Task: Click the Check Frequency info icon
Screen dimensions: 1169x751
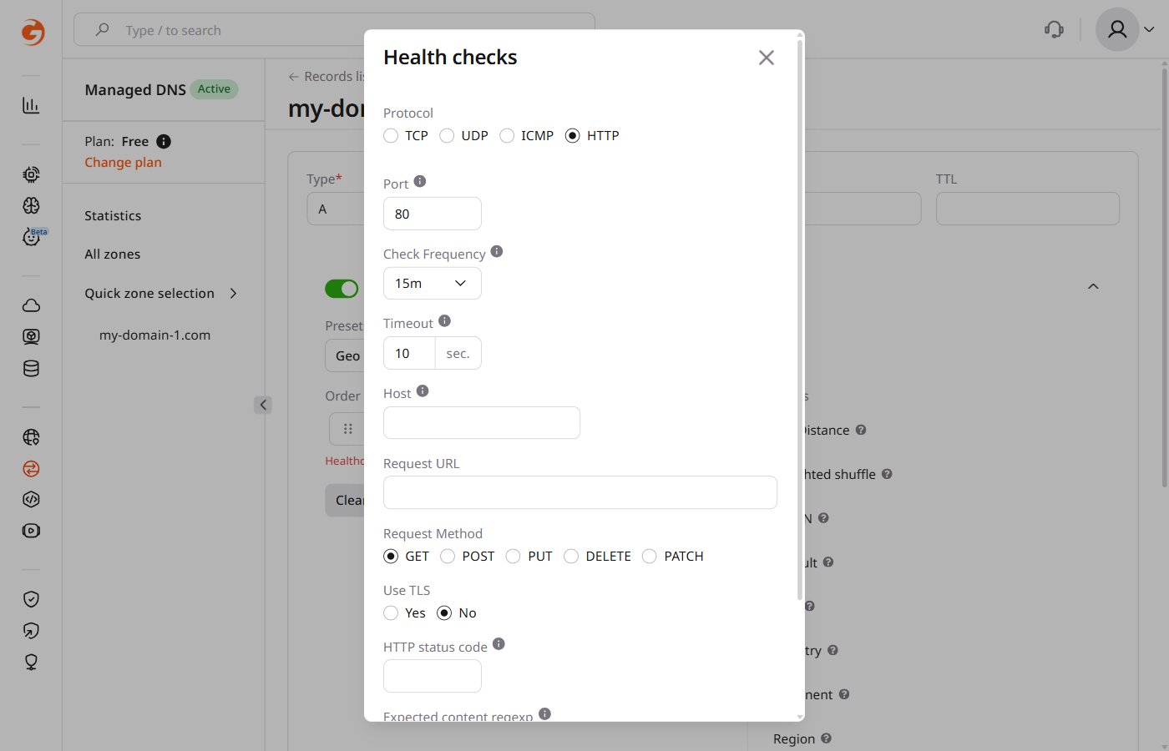Action: coord(497,251)
